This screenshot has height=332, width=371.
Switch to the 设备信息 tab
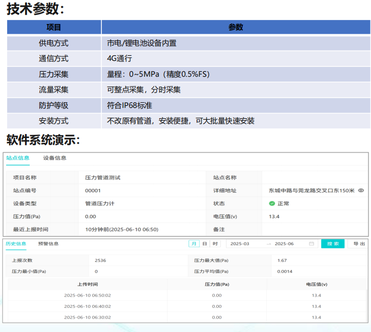click(55, 158)
